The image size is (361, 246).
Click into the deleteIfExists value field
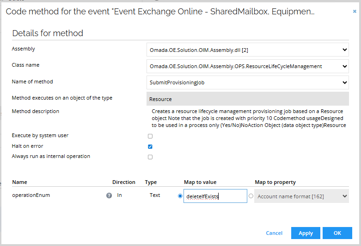[215, 196]
